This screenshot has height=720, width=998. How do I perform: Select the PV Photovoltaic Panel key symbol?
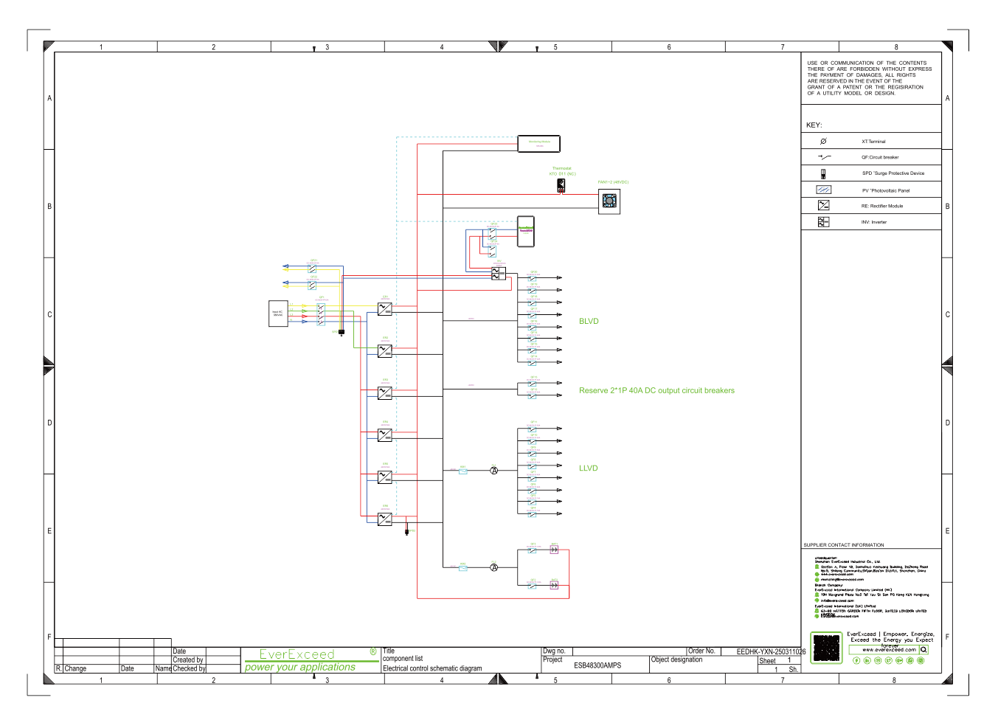[x=823, y=190]
